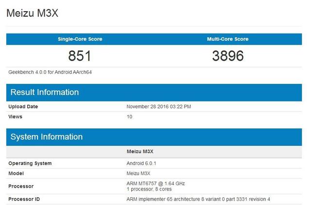Click the System Information section header

[47, 137]
